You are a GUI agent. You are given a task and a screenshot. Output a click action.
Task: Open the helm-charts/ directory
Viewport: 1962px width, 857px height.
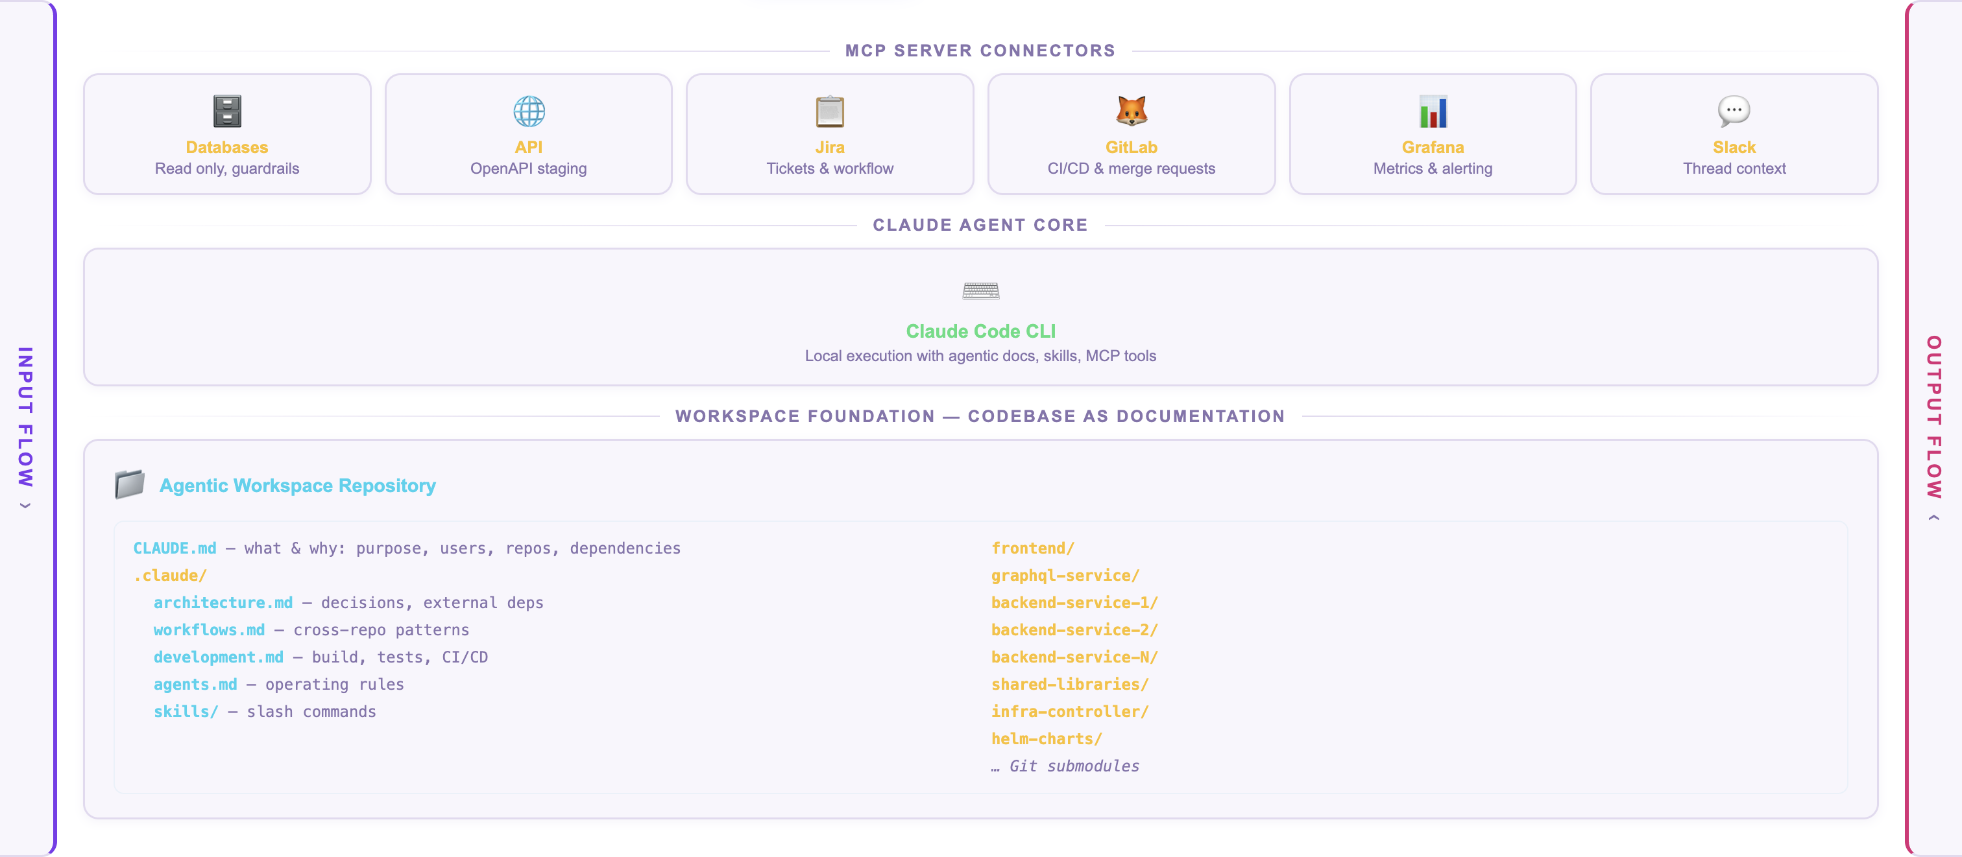pos(1046,738)
